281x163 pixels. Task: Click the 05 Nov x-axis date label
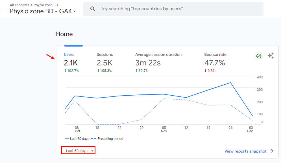pyautogui.click(x=164, y=129)
